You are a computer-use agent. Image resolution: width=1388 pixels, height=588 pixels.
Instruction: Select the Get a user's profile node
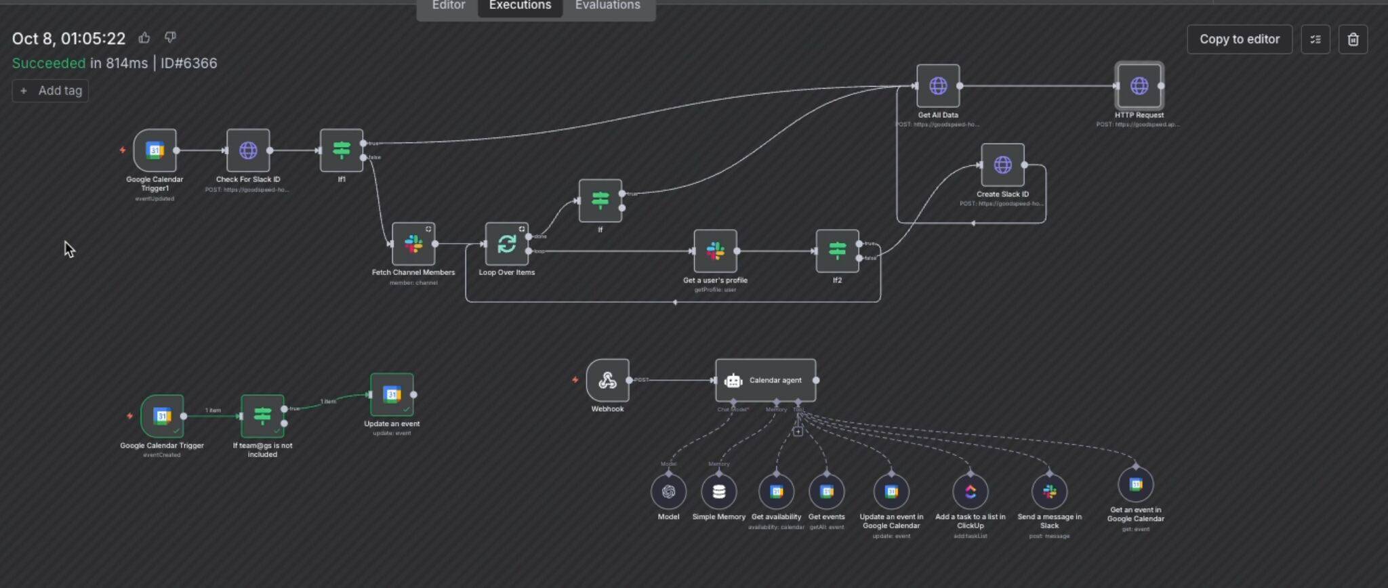point(715,251)
